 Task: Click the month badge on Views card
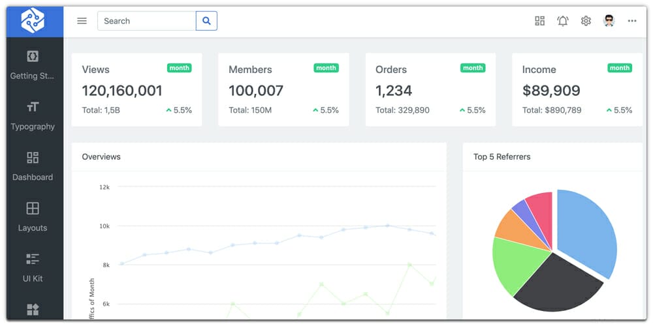pos(179,68)
